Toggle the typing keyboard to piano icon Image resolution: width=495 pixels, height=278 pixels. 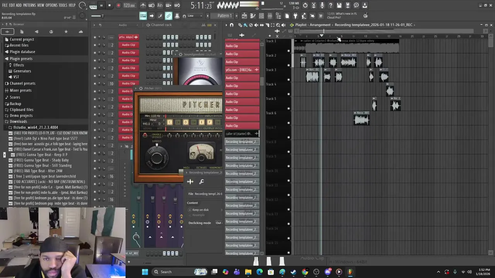(x=143, y=16)
